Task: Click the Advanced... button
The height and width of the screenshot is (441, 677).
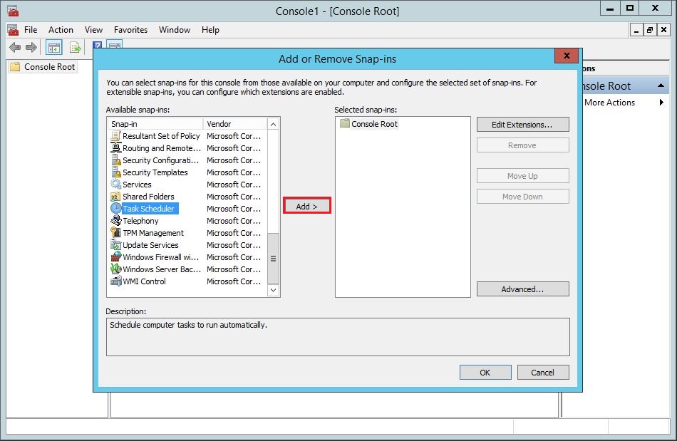Action: coord(523,289)
